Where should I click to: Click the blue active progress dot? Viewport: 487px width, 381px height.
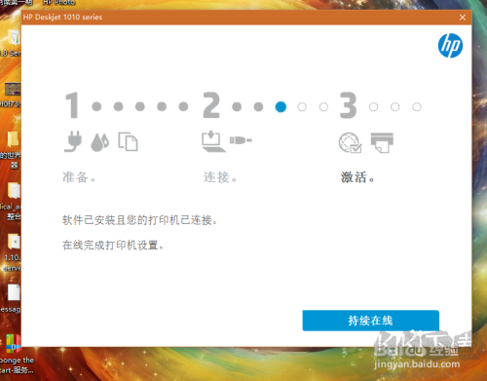coord(281,107)
